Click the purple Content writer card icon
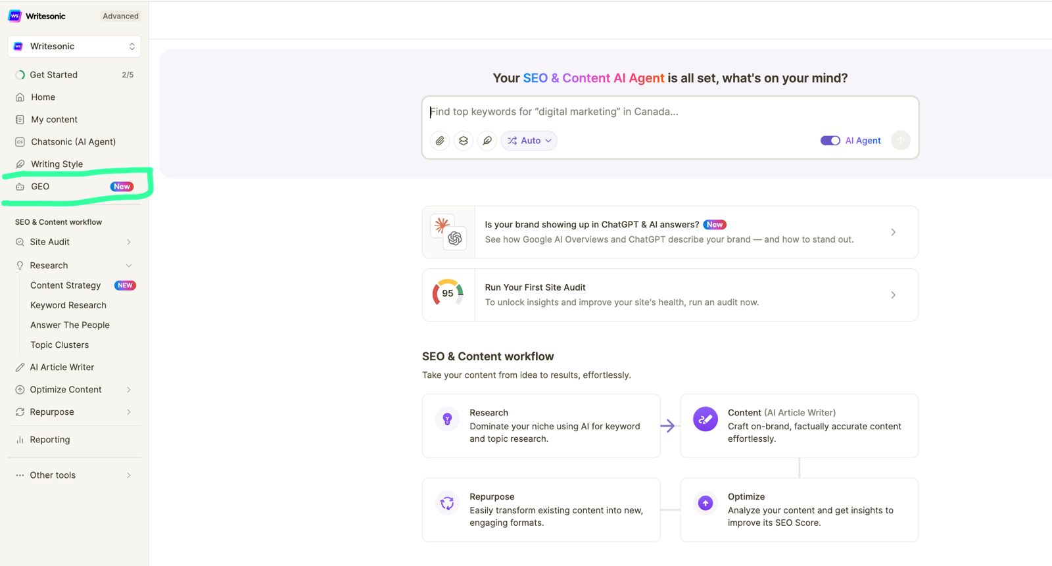 tap(705, 419)
